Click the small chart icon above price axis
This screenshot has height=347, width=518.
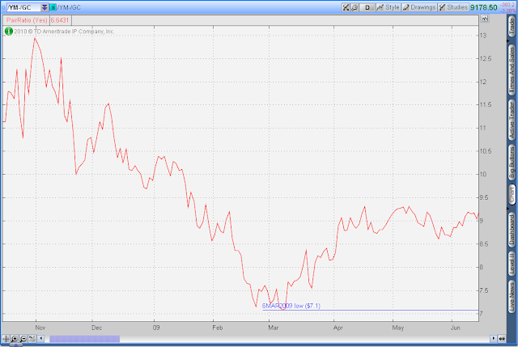coord(485,19)
